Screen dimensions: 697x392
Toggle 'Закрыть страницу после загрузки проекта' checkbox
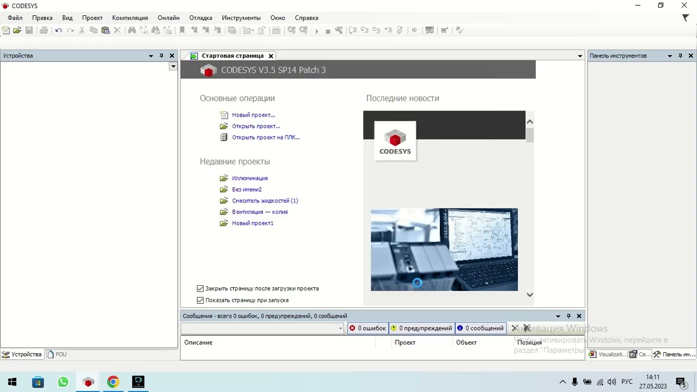[x=200, y=289]
